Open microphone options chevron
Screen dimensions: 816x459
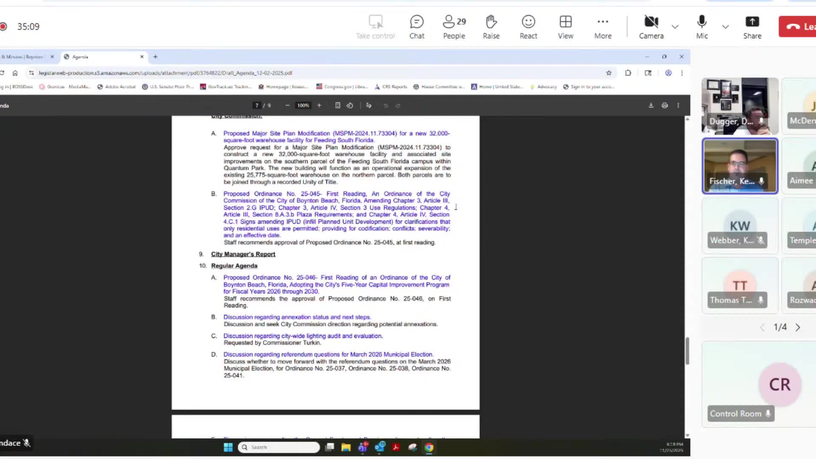725,26
